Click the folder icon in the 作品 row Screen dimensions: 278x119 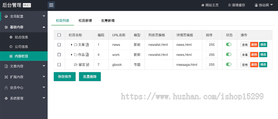76,55
